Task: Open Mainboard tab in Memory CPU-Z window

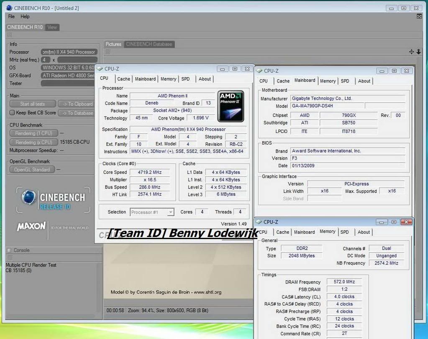Action: pyautogui.click(x=304, y=232)
